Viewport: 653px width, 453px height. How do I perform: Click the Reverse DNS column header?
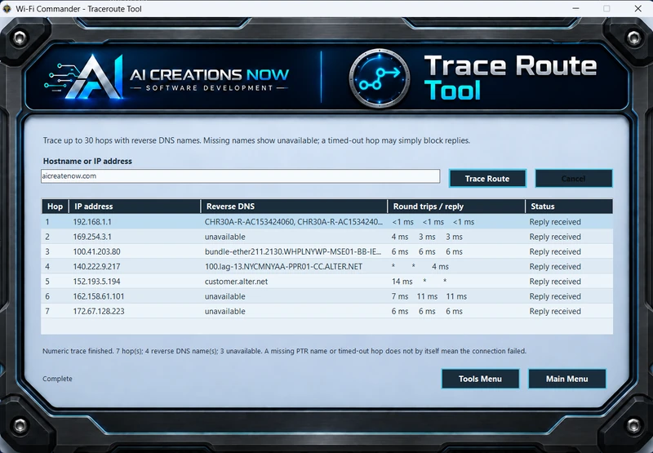click(294, 207)
